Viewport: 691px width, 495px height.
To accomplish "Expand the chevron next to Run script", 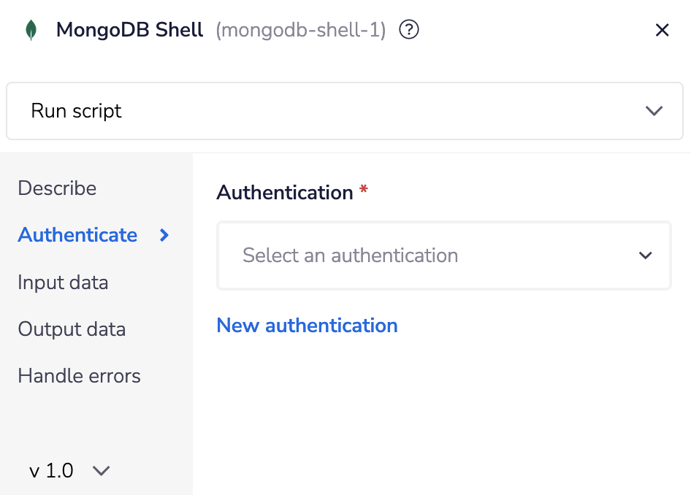I will (x=654, y=111).
